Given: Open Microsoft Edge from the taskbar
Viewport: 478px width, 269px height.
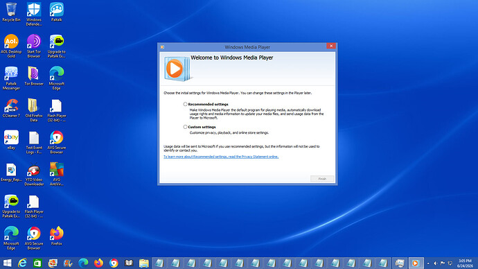Looking at the screenshot, I should pyautogui.click(x=83, y=263).
